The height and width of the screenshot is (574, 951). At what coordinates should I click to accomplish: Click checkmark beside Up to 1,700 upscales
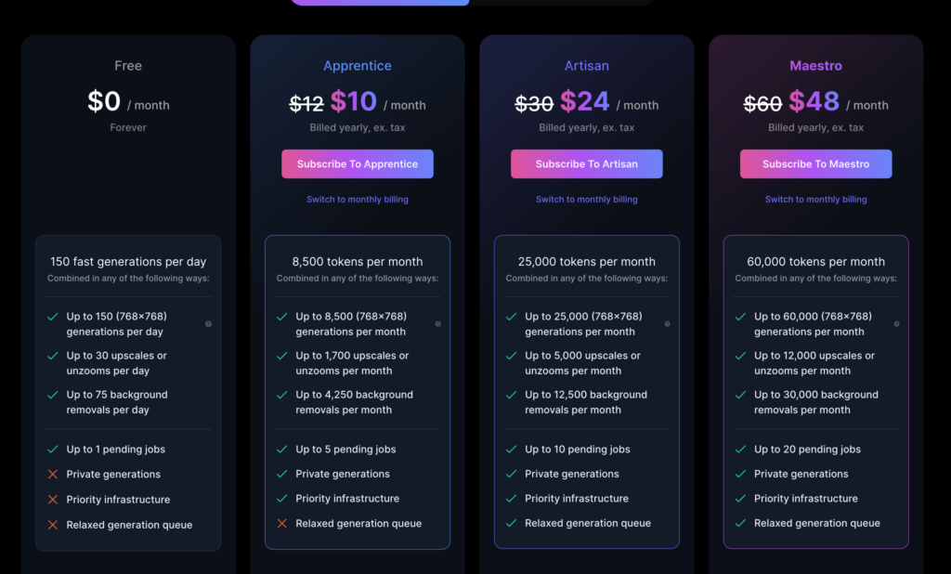click(x=282, y=356)
